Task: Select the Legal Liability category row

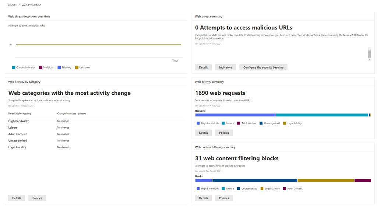Action: pos(17,147)
